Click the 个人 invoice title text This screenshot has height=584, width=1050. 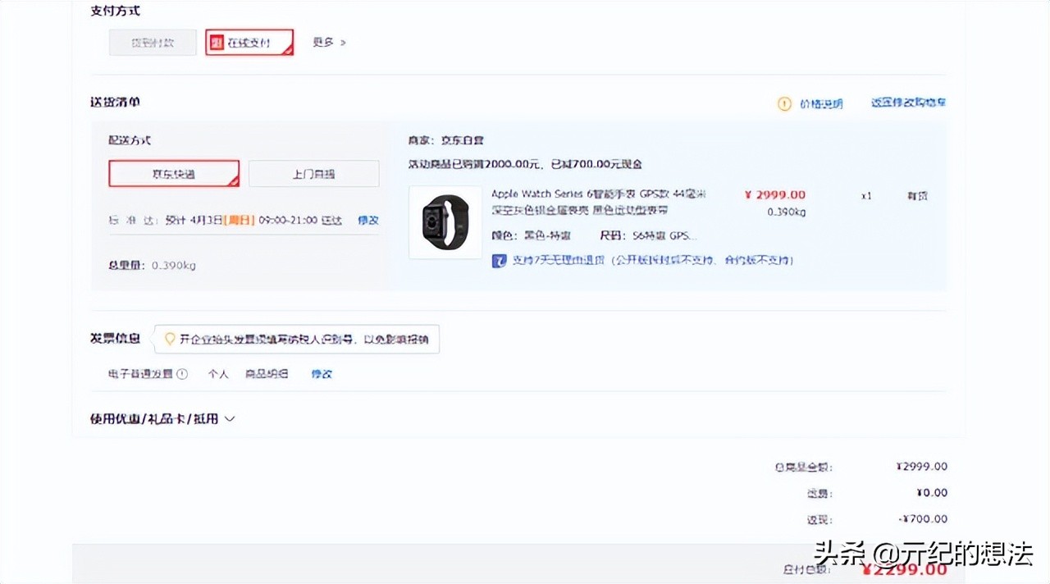pos(217,374)
